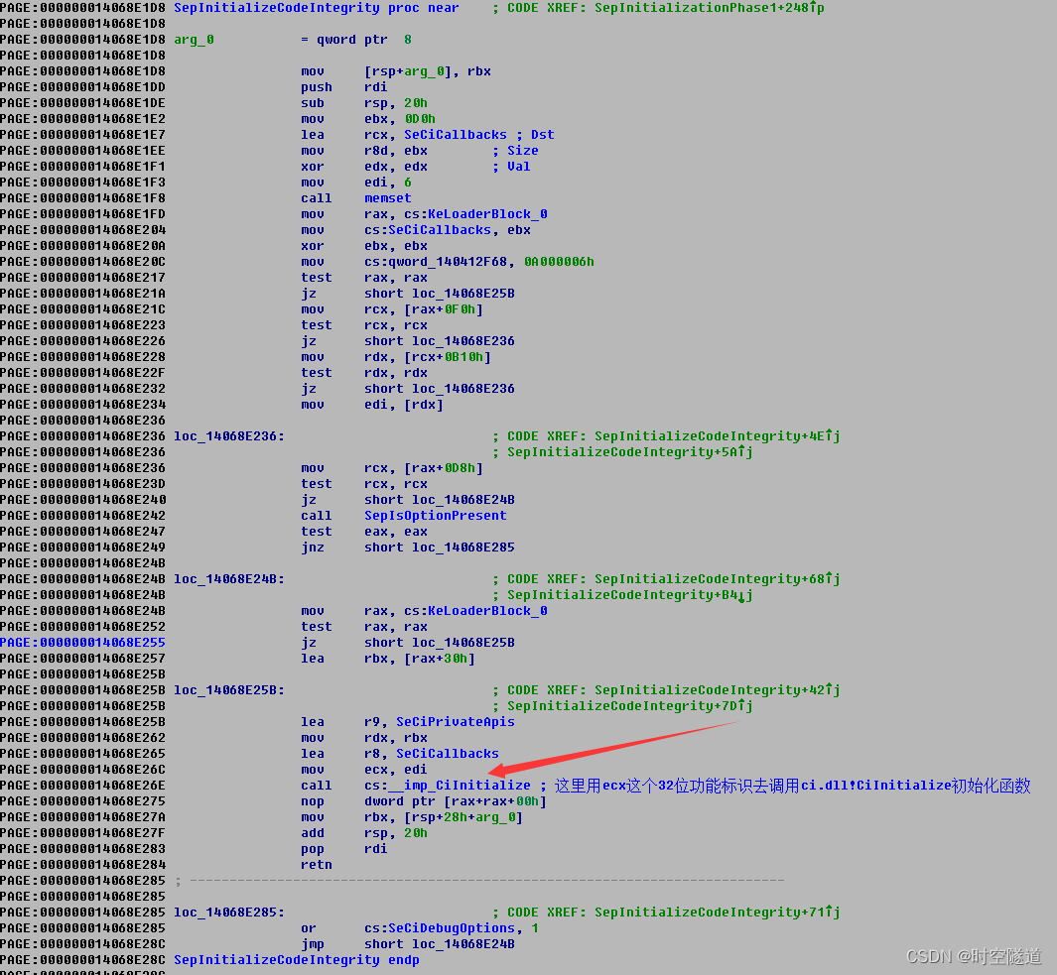Click the [rax+0F0h] operand
The width and height of the screenshot is (1057, 975).
444,309
